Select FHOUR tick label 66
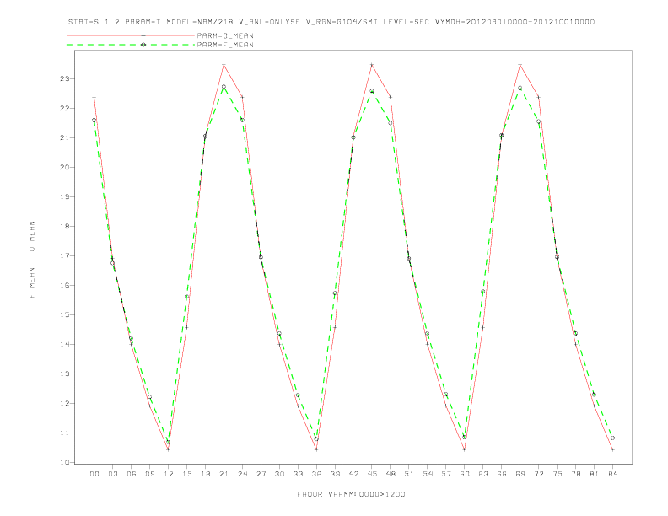Viewport: 668px width, 516px height. coord(502,474)
